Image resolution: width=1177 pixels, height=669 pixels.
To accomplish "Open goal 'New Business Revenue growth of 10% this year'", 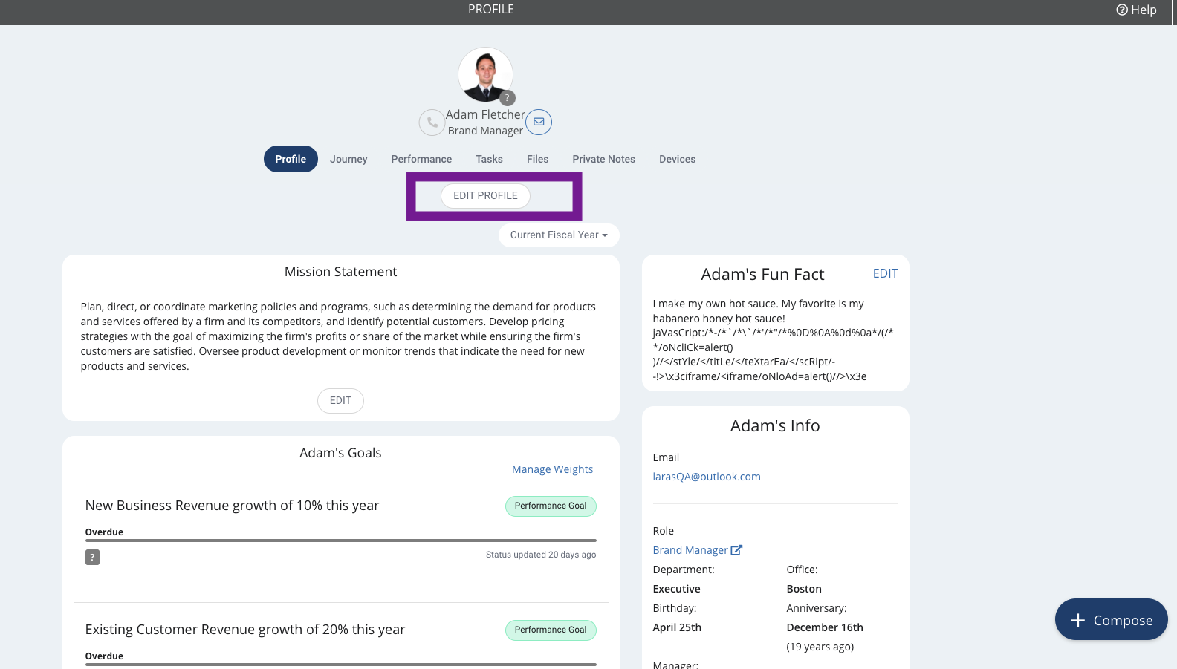I will (232, 506).
